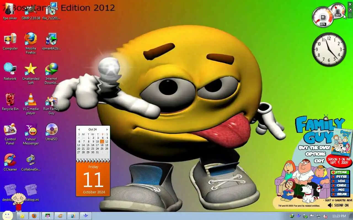Open the Control Panel desktop icon
Viewport: 353px width, 220px height.
coord(10,134)
